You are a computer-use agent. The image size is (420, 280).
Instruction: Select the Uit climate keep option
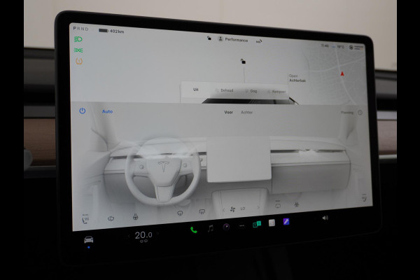pyautogui.click(x=196, y=90)
